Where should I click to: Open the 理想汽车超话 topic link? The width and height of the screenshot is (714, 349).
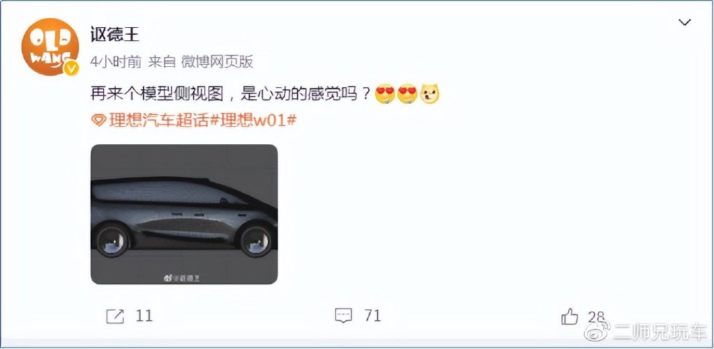tap(158, 121)
